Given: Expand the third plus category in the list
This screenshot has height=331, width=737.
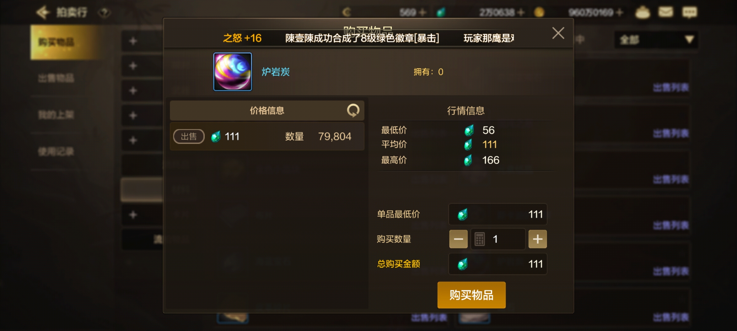Looking at the screenshot, I should tap(133, 91).
